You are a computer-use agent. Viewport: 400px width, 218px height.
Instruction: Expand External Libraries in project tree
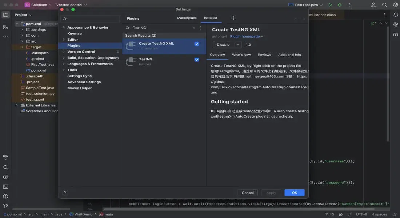tap(17, 105)
